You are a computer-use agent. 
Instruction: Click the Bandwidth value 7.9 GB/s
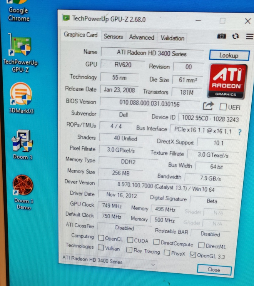[x=210, y=178]
